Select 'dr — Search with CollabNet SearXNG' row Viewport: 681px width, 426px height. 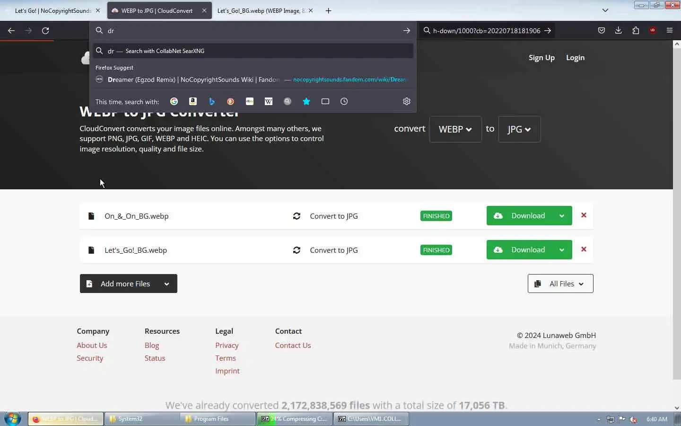(x=253, y=51)
